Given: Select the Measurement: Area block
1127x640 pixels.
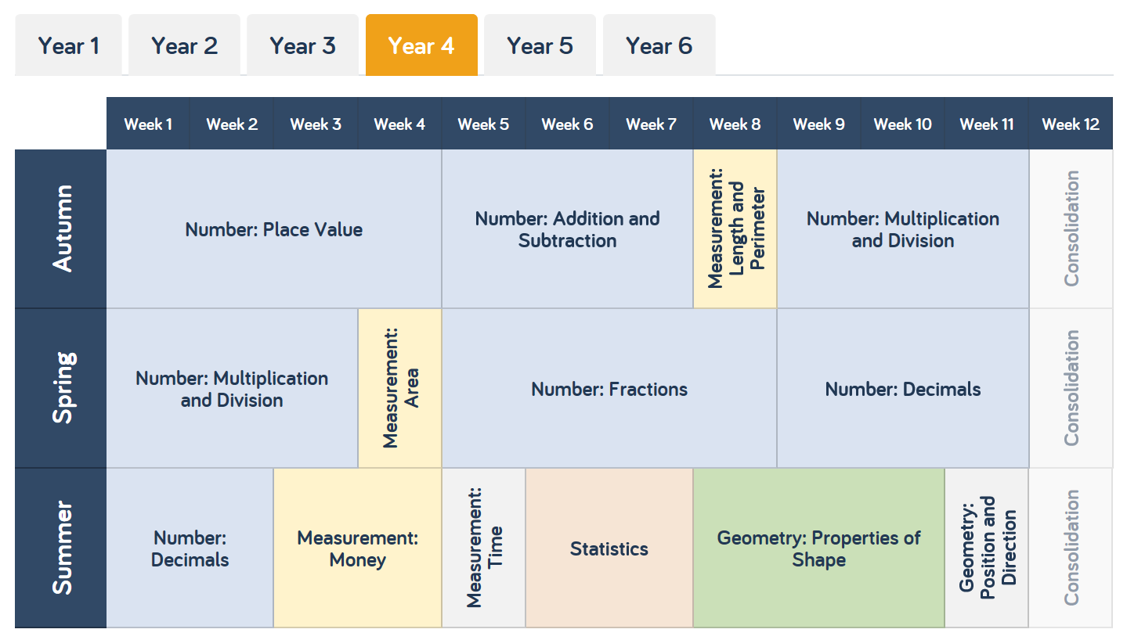Looking at the screenshot, I should click(399, 387).
